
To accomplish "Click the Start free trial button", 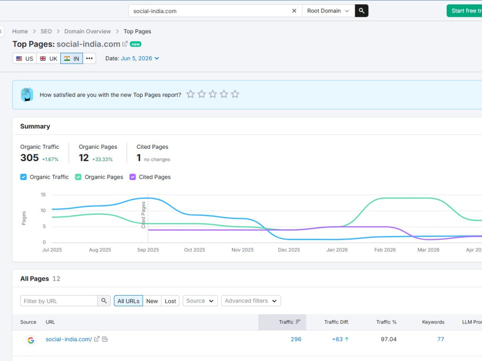I will pos(464,11).
